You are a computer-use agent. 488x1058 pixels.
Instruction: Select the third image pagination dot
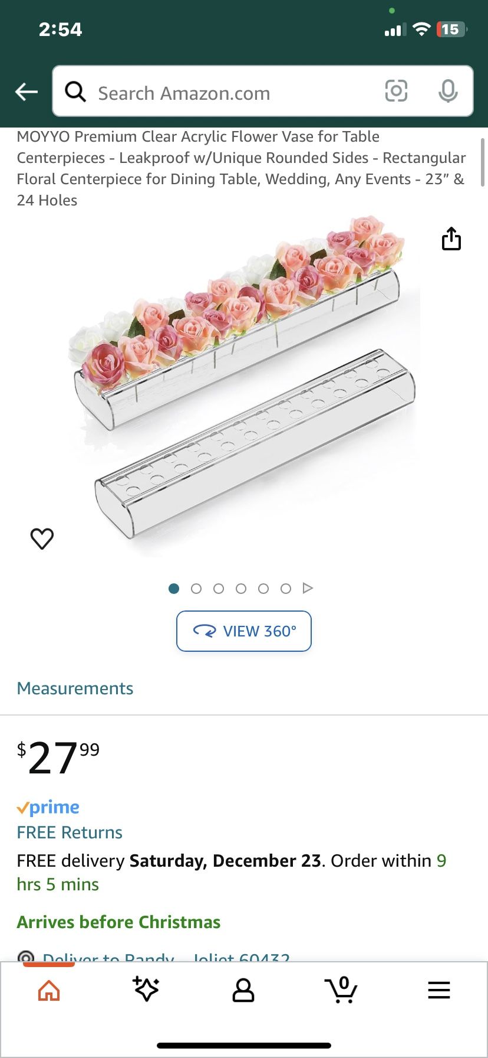219,589
